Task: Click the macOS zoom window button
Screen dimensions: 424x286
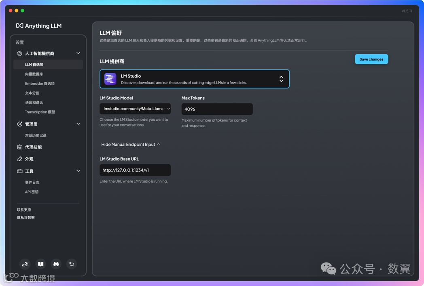Action: point(22,11)
